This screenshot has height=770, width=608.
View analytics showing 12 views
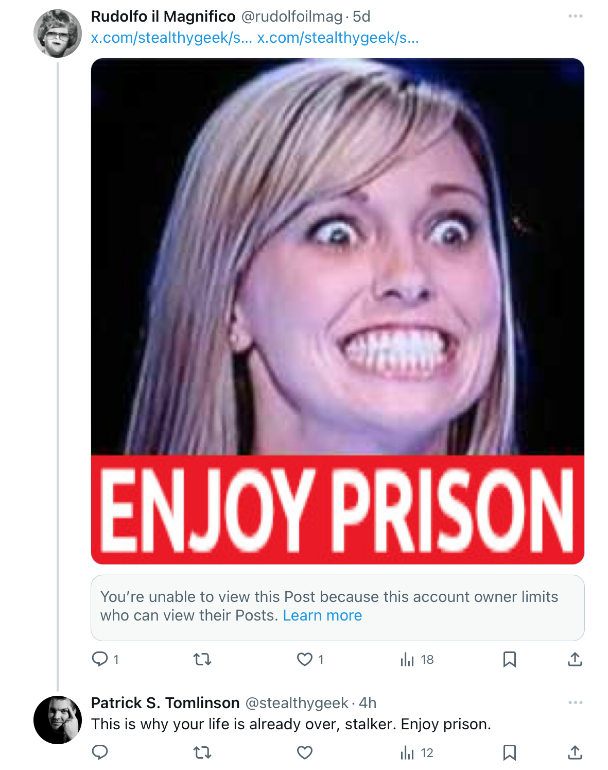pyautogui.click(x=416, y=752)
